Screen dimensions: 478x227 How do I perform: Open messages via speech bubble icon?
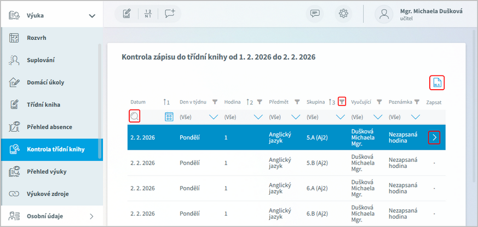click(x=315, y=14)
